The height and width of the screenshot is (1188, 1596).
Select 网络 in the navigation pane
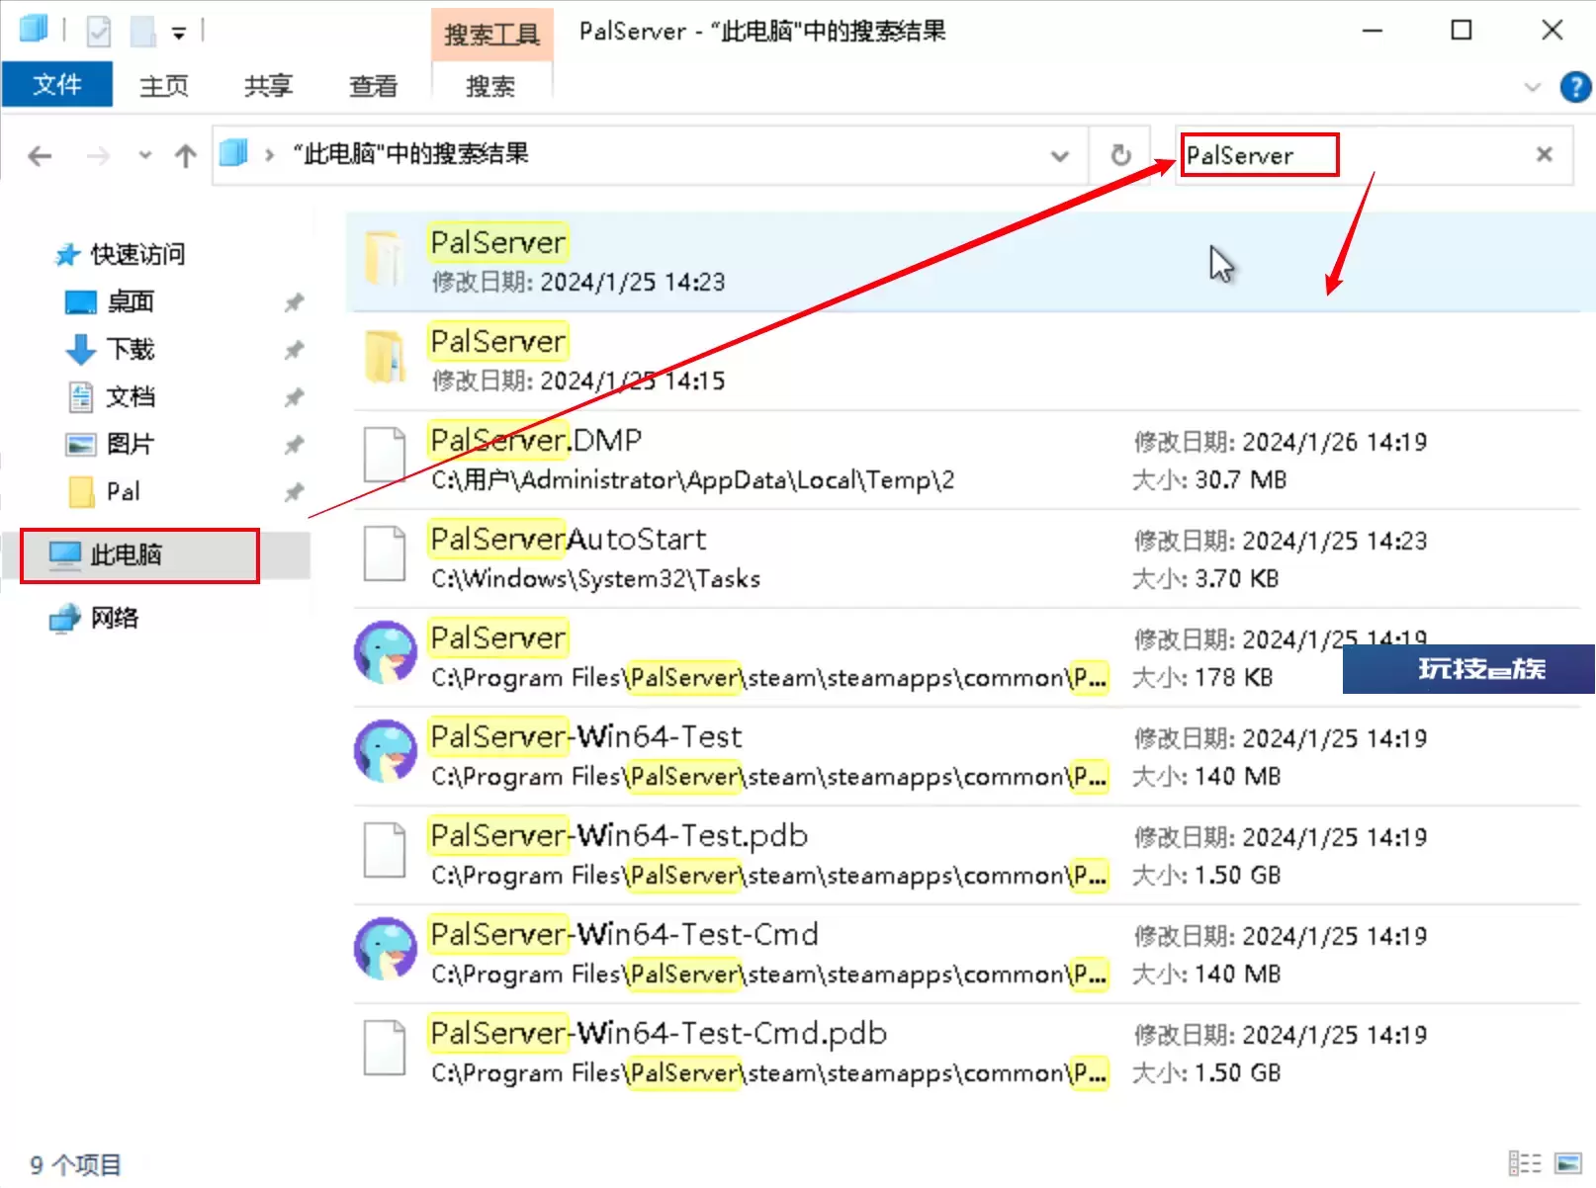[95, 618]
